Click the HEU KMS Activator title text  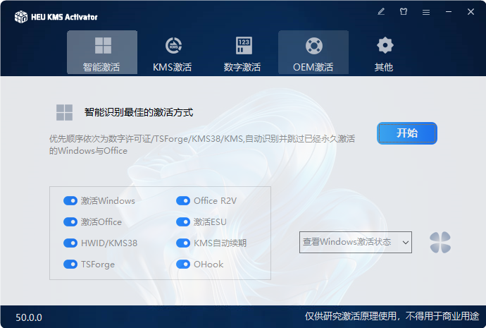[64, 17]
